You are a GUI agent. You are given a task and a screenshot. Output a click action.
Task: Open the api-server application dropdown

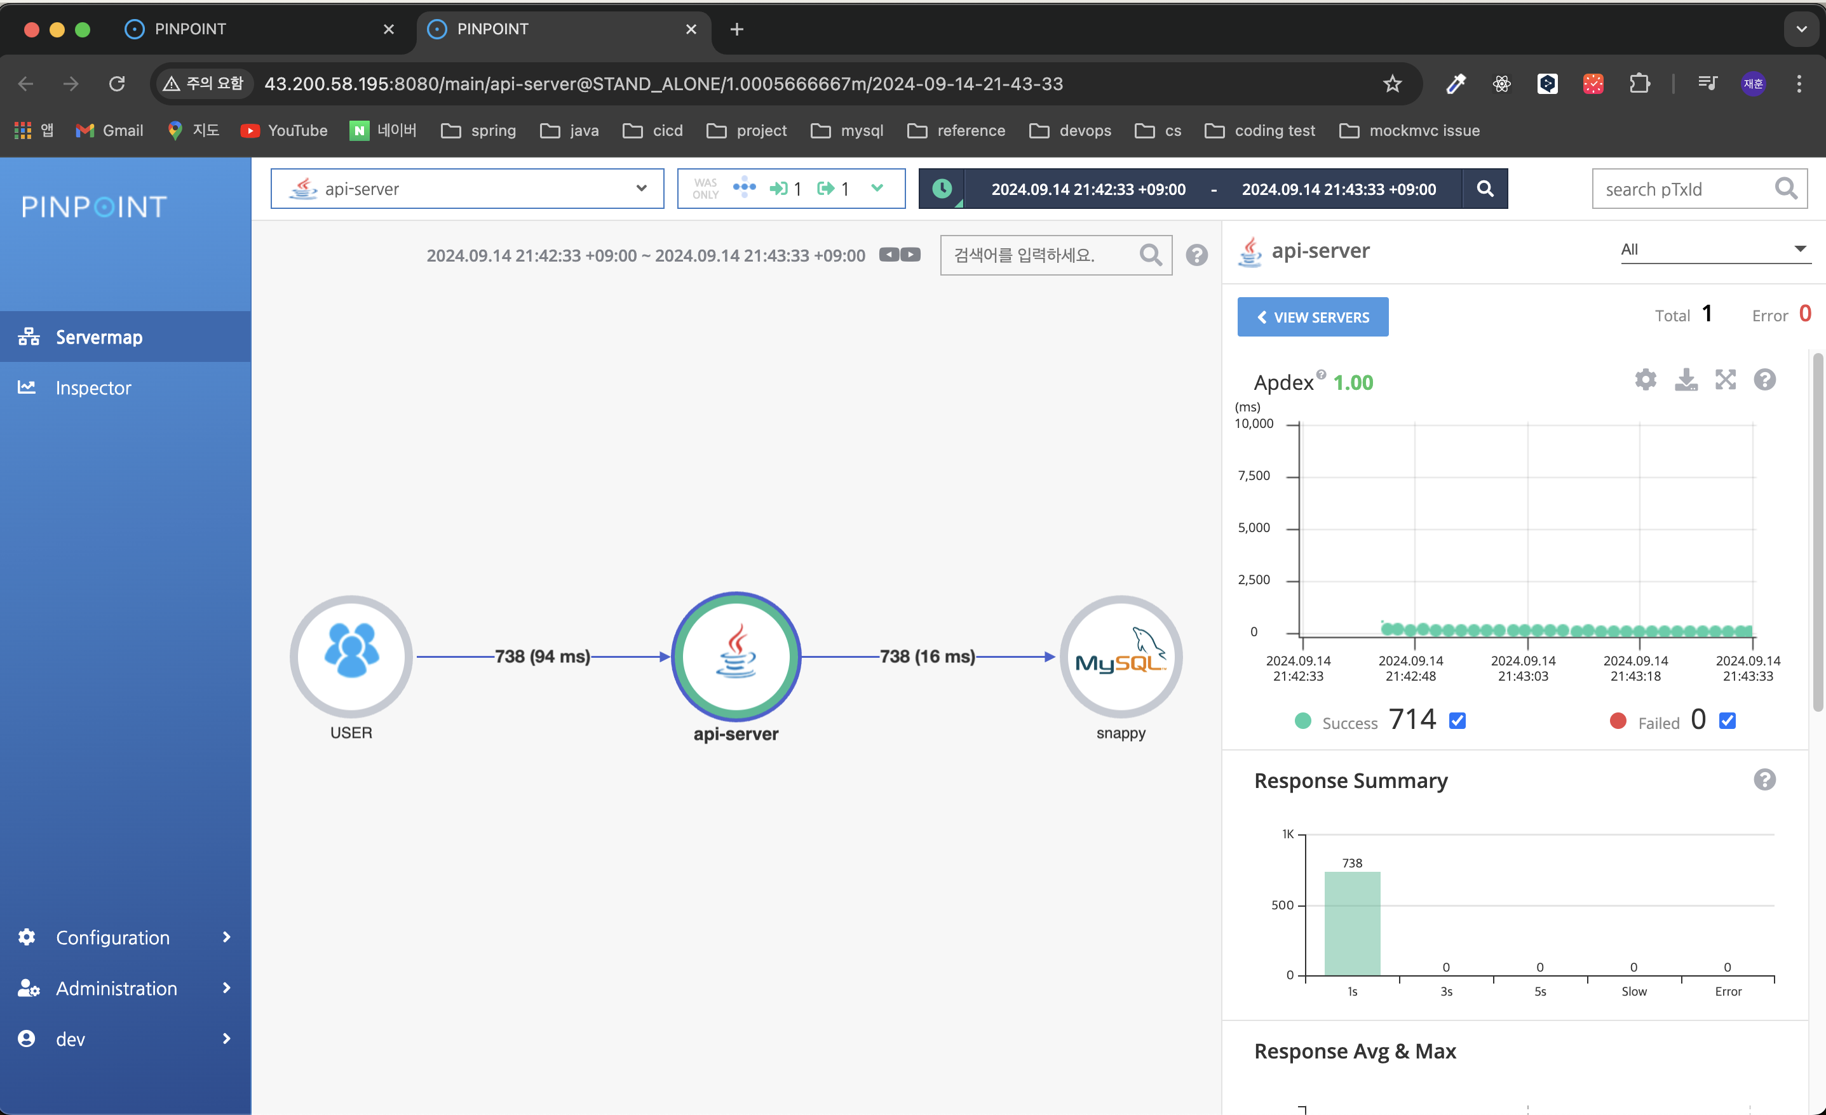pyautogui.click(x=467, y=189)
